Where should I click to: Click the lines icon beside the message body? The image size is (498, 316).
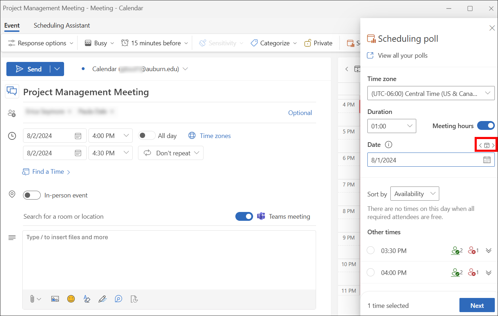click(x=12, y=238)
